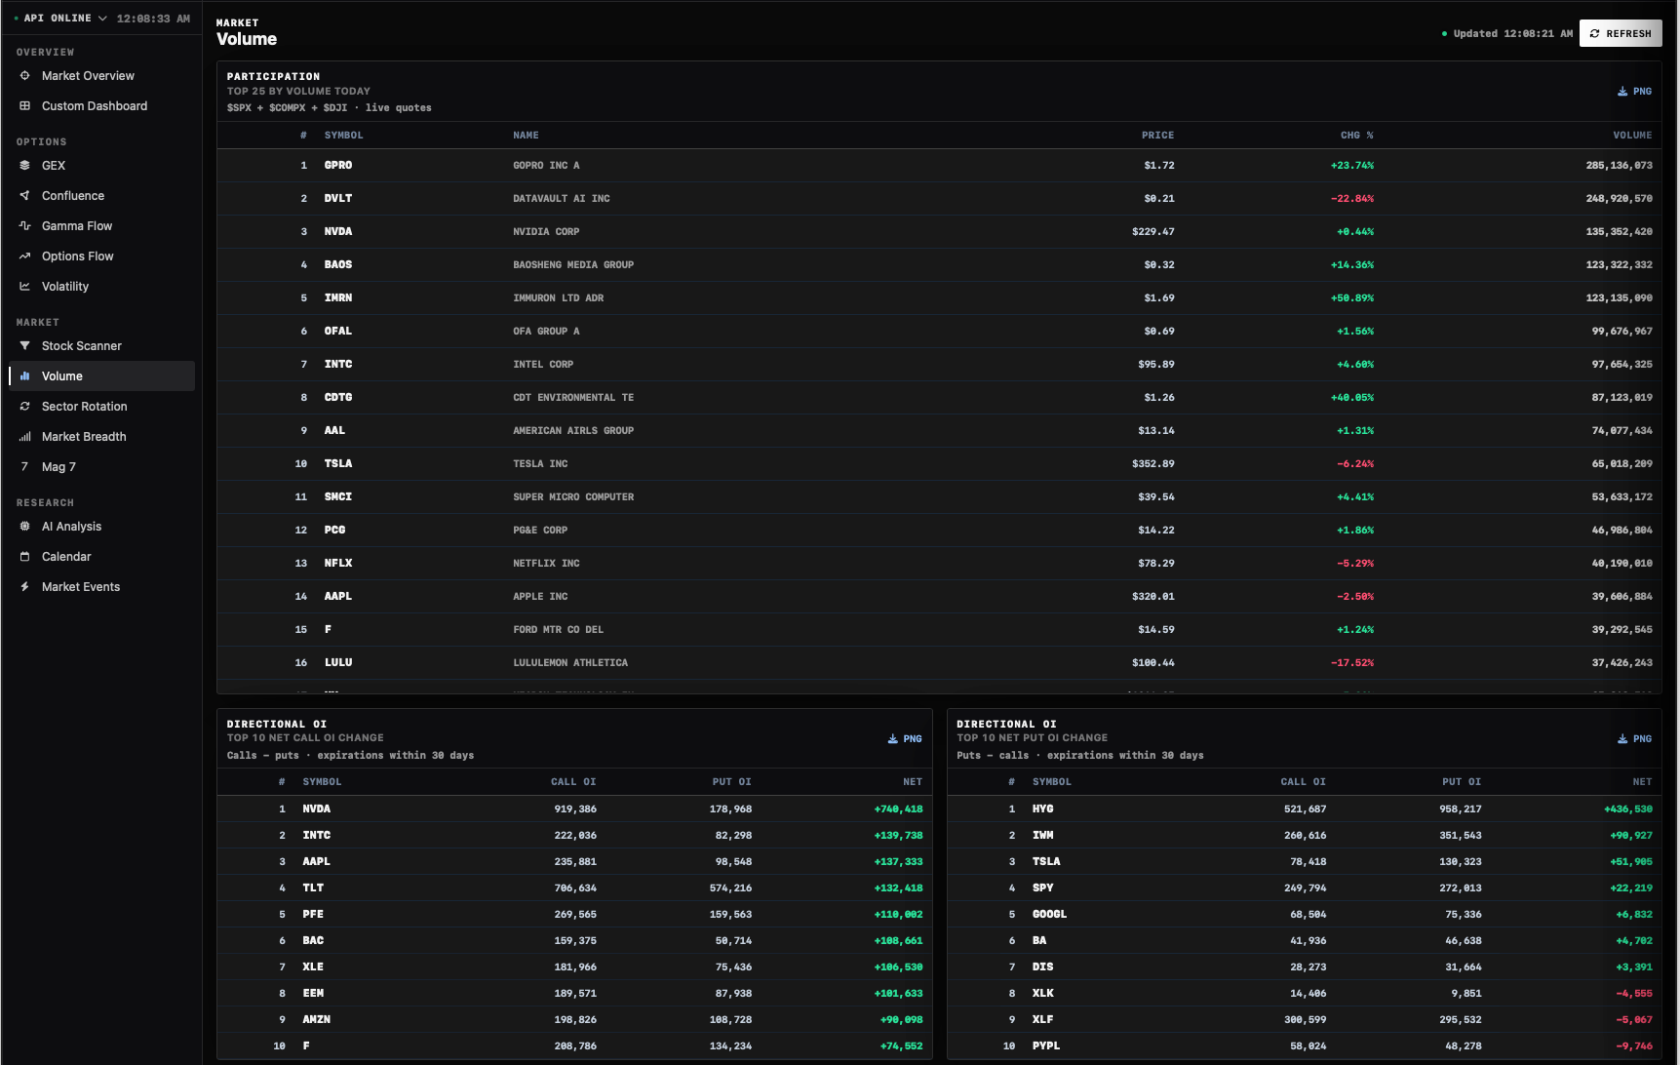
Task: Open the API Online status dropdown
Action: [60, 18]
